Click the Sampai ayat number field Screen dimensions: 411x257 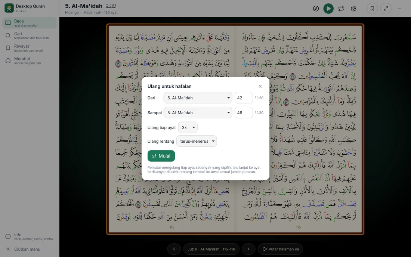(x=244, y=113)
